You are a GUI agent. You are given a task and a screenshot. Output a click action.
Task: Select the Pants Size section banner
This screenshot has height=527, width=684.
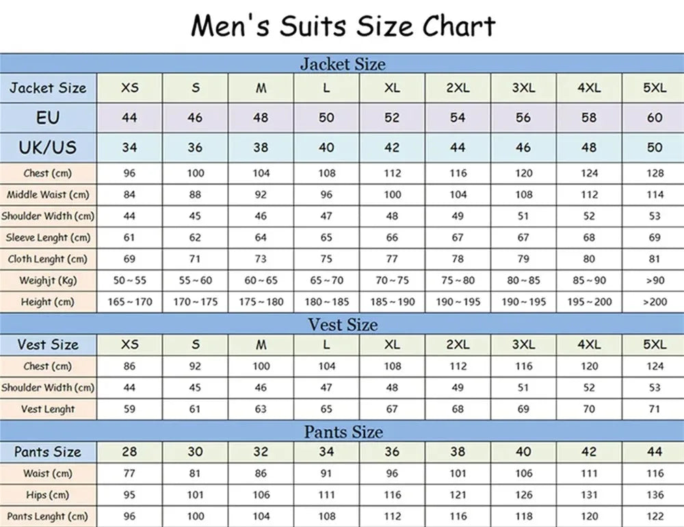343,432
